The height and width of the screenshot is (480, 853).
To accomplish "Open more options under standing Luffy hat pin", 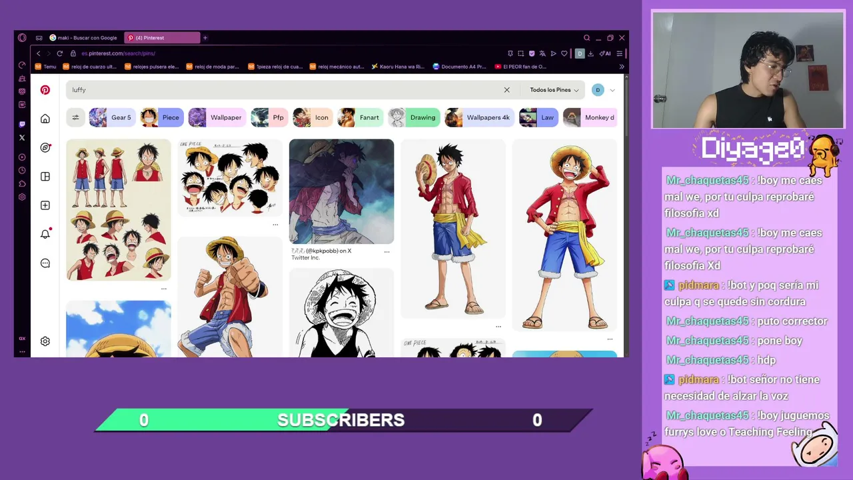I will point(498,327).
